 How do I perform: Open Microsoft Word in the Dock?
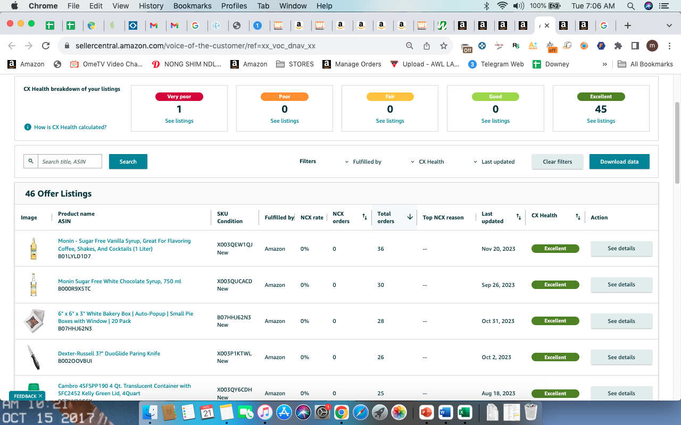(445, 412)
